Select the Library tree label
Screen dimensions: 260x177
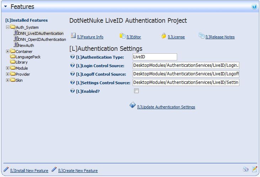tap(22, 62)
